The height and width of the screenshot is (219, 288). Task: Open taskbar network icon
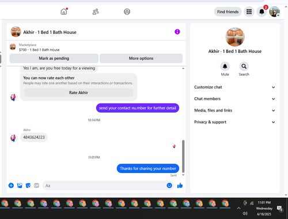coord(252,203)
